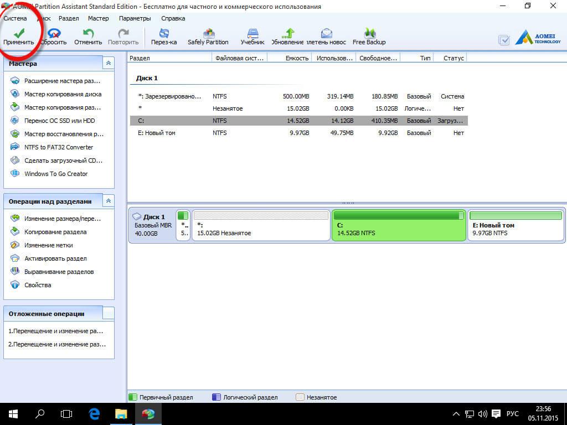
Task: Open Windows To Go Creator
Action: (56, 174)
